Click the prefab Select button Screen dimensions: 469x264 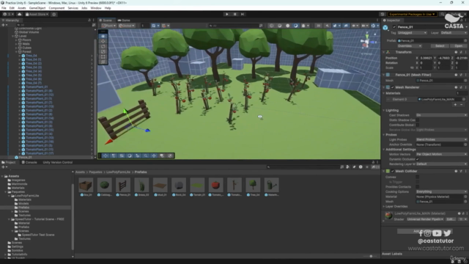(x=440, y=46)
